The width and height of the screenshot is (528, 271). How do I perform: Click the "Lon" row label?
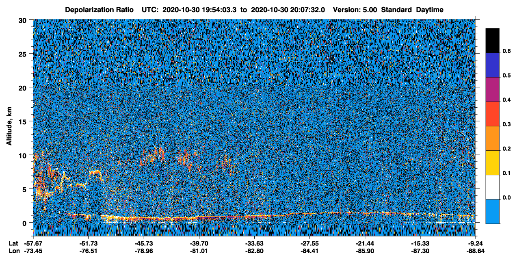13,251
